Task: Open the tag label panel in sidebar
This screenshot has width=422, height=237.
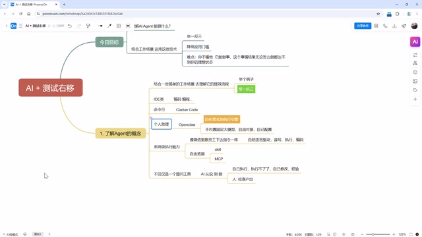Action: coord(415,90)
